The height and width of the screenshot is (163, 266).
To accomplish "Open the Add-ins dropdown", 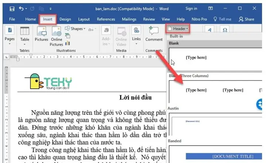I will [x=106, y=36].
